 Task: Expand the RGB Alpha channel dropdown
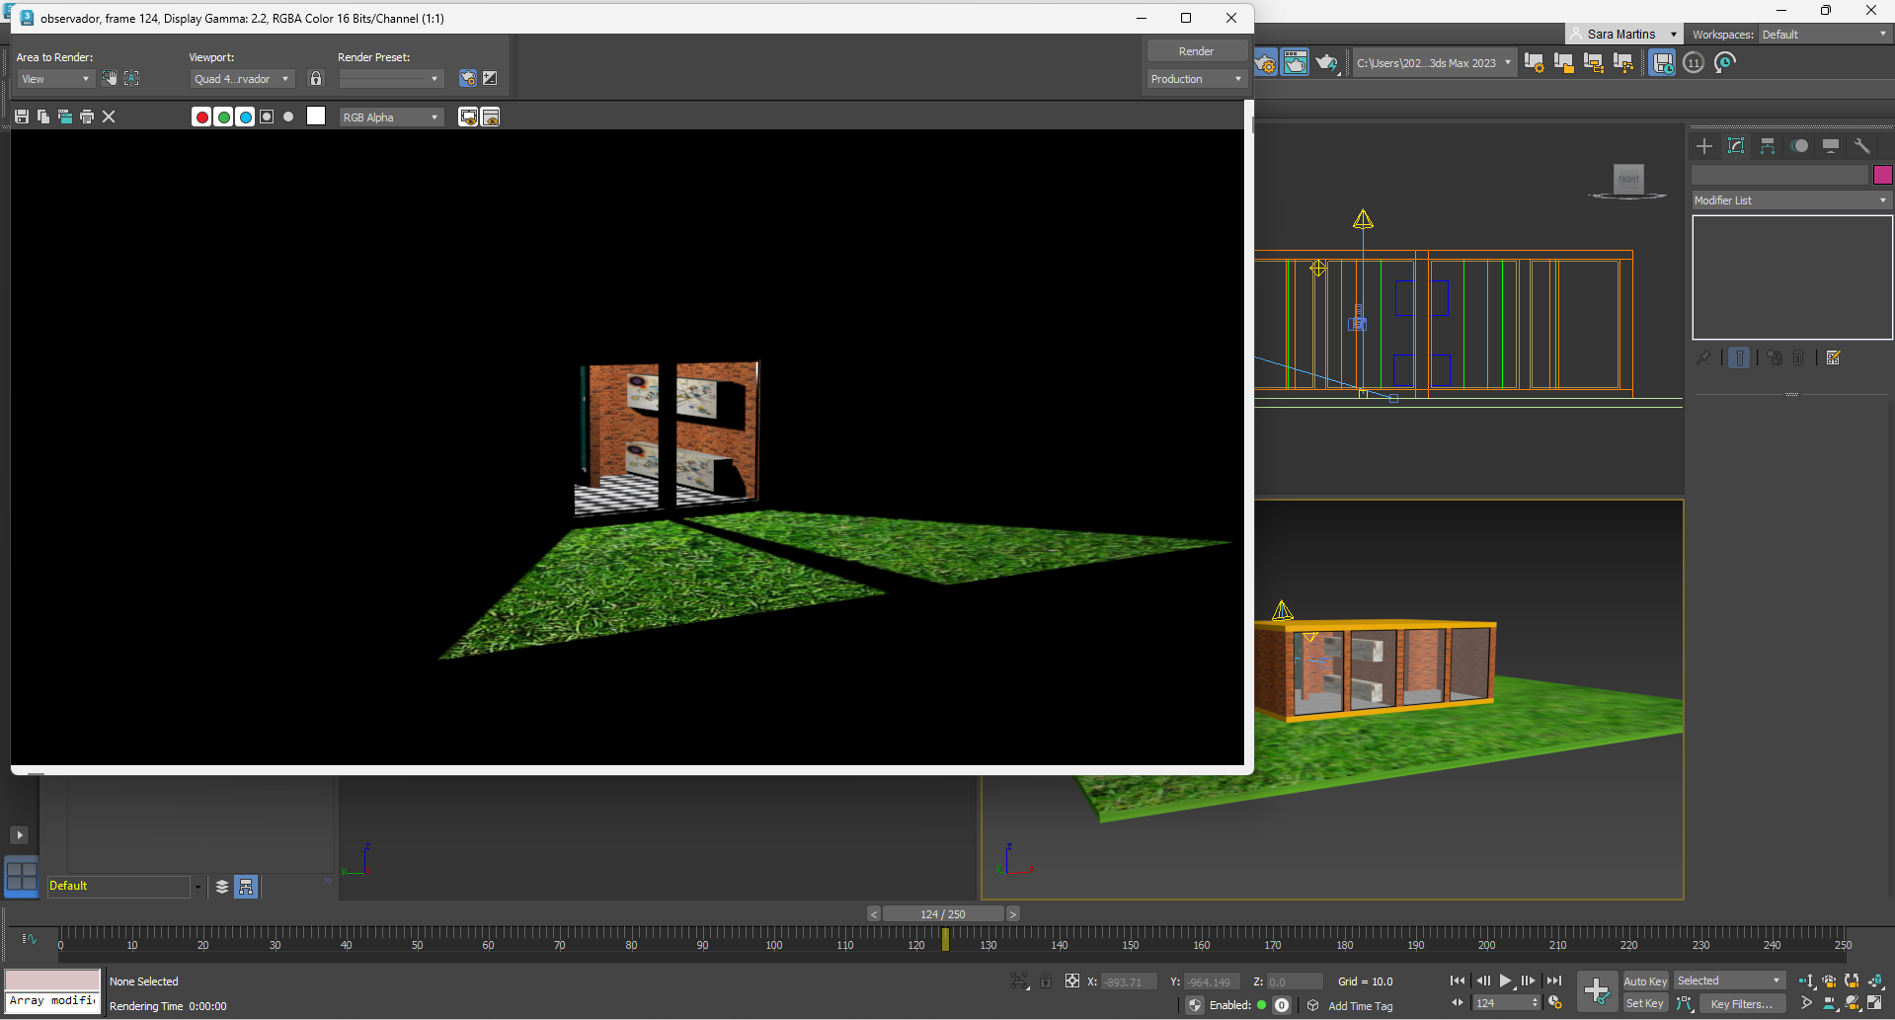point(391,118)
